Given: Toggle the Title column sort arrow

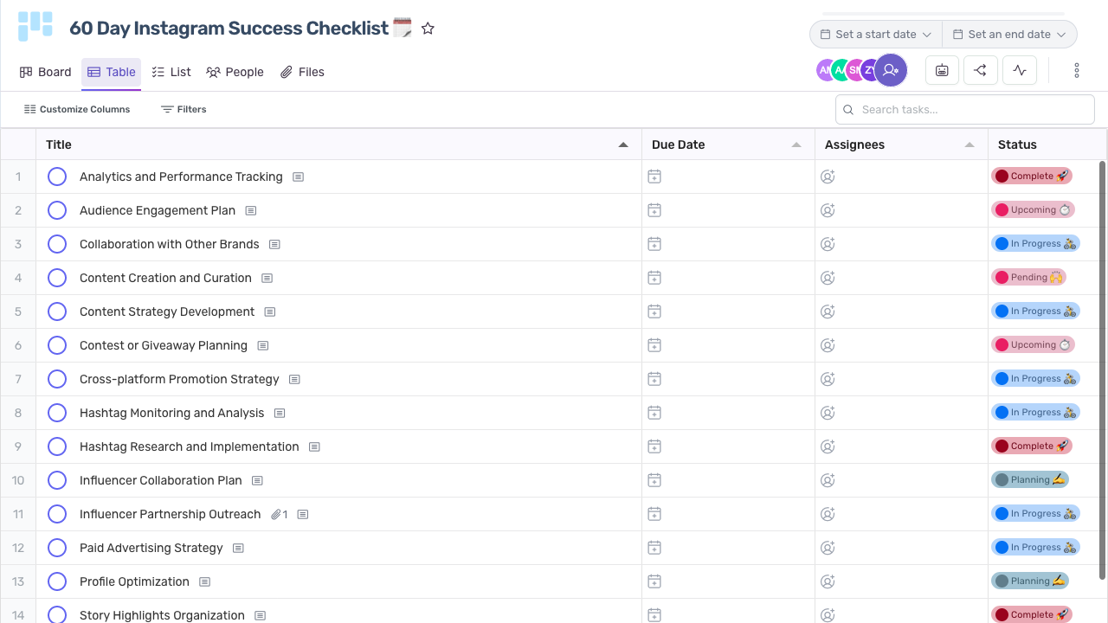Looking at the screenshot, I should [x=623, y=145].
